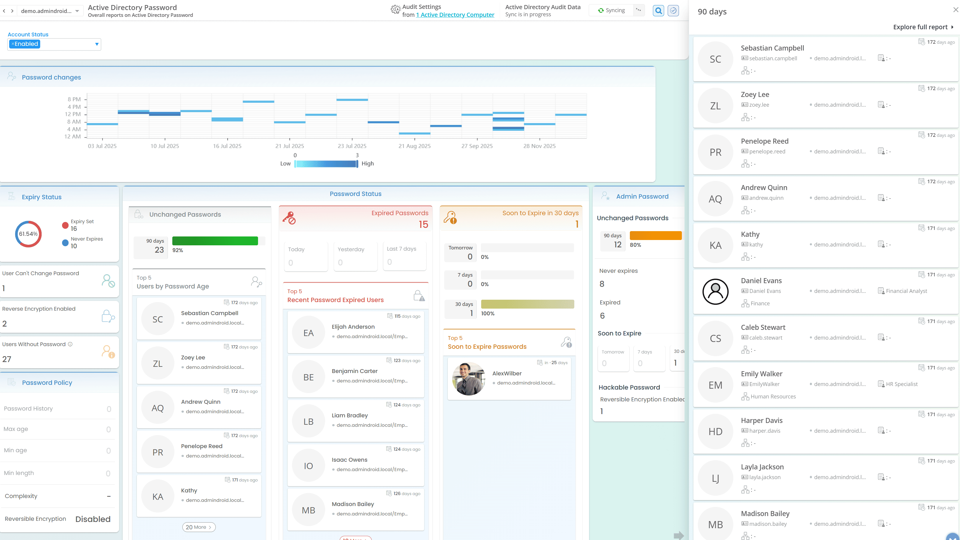Click the green 92% progress bar
Image resolution: width=960 pixels, height=540 pixels.
click(215, 241)
